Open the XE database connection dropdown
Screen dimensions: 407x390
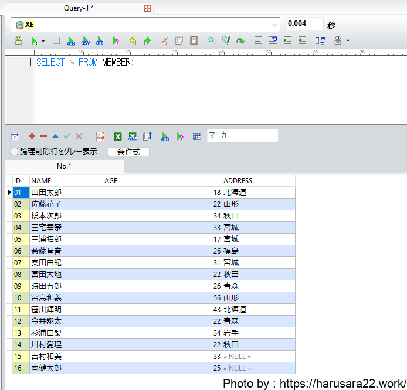pos(275,25)
